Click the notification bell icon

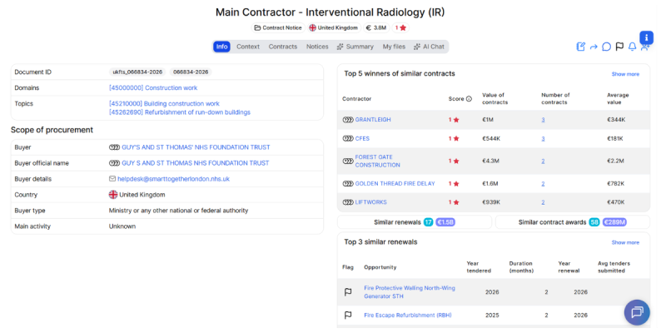(633, 47)
